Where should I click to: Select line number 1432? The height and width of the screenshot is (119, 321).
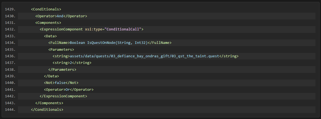[x=10, y=29]
